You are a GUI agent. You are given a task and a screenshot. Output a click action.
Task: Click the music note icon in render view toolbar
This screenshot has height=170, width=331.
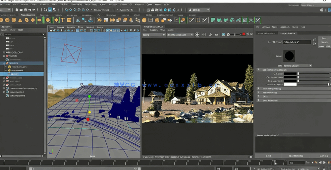210,34
